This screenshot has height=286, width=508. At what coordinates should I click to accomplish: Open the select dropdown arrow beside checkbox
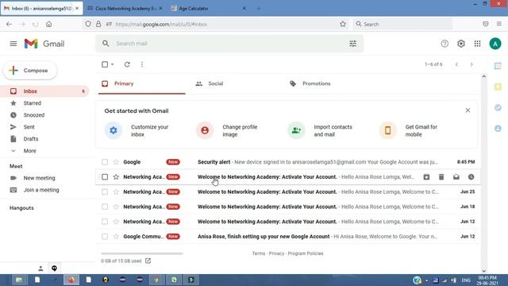pos(113,64)
